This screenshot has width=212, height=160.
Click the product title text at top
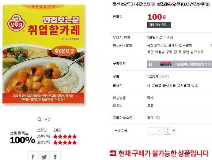tap(161, 4)
